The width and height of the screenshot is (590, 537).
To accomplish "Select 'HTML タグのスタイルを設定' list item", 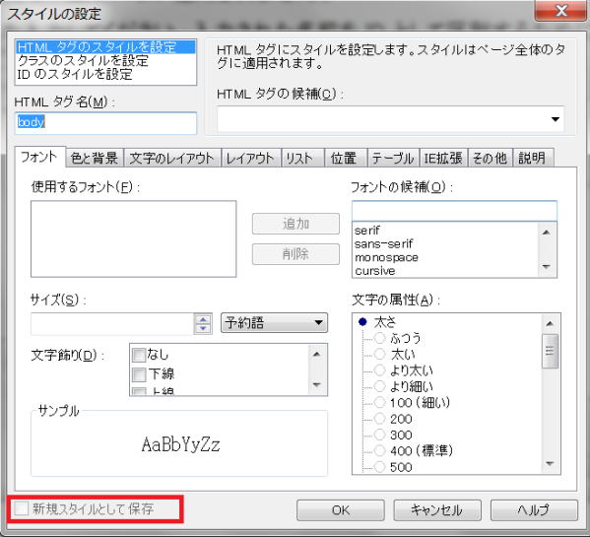I will pos(105,47).
